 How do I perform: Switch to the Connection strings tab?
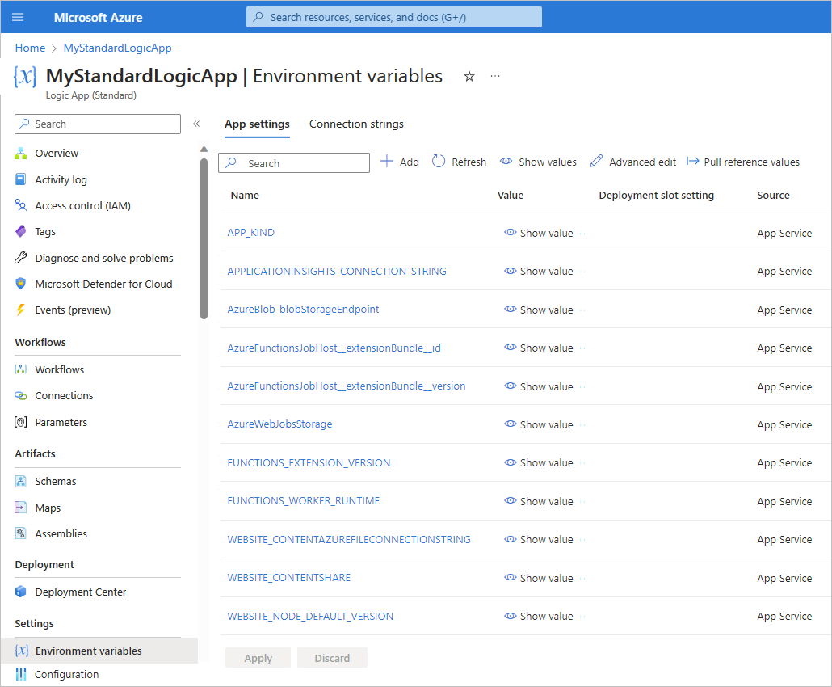356,124
